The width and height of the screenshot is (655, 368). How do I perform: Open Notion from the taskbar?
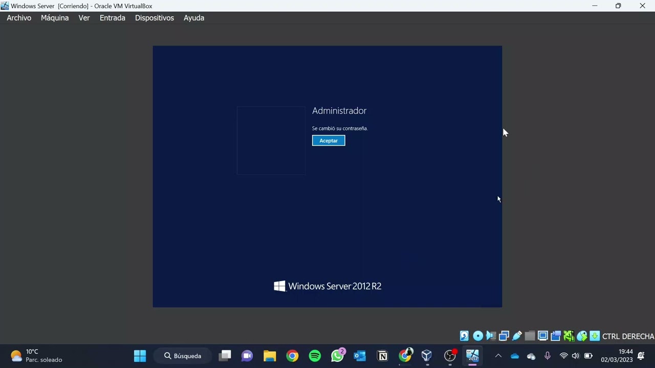point(382,356)
